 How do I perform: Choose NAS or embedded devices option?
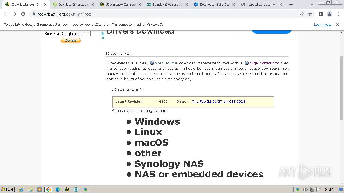(x=199, y=174)
